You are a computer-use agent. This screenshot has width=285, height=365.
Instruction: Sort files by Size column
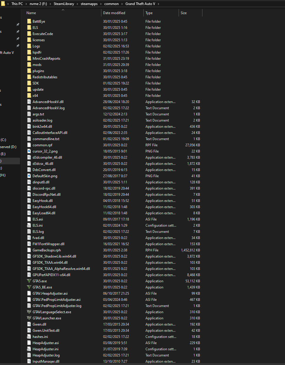coord(184,13)
